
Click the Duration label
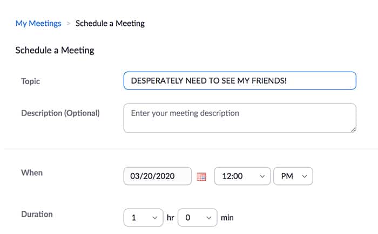(x=37, y=214)
